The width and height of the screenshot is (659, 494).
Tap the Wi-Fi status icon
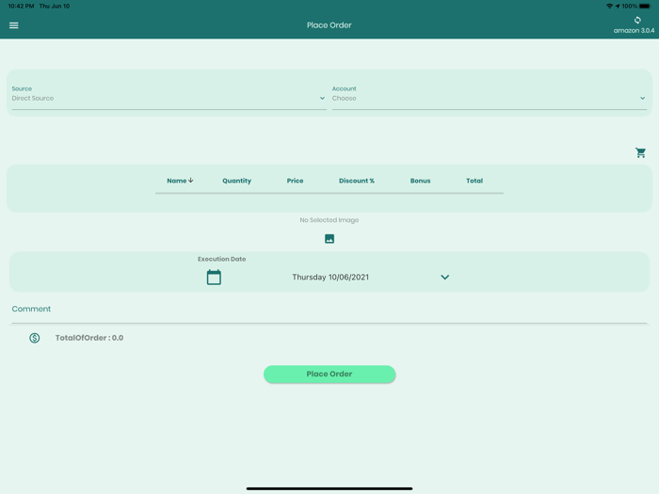[x=609, y=6]
